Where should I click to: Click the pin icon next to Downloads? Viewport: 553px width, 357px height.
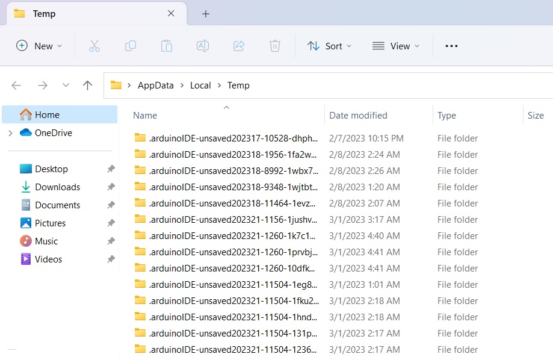(110, 187)
